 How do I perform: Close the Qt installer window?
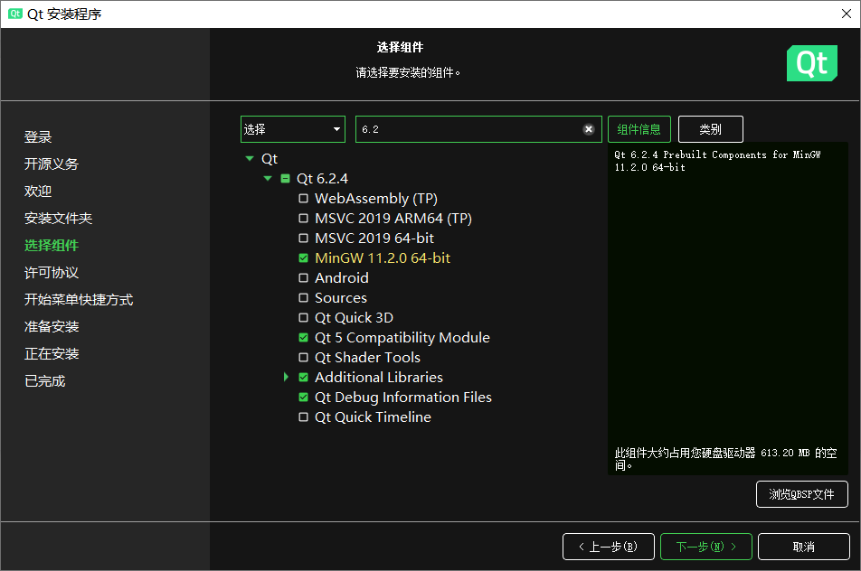[x=847, y=14]
